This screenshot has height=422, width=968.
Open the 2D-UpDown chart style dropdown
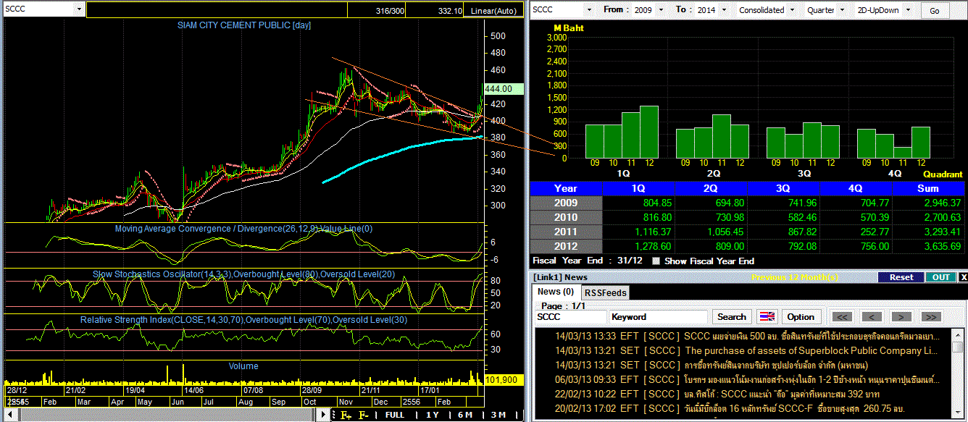tap(906, 10)
